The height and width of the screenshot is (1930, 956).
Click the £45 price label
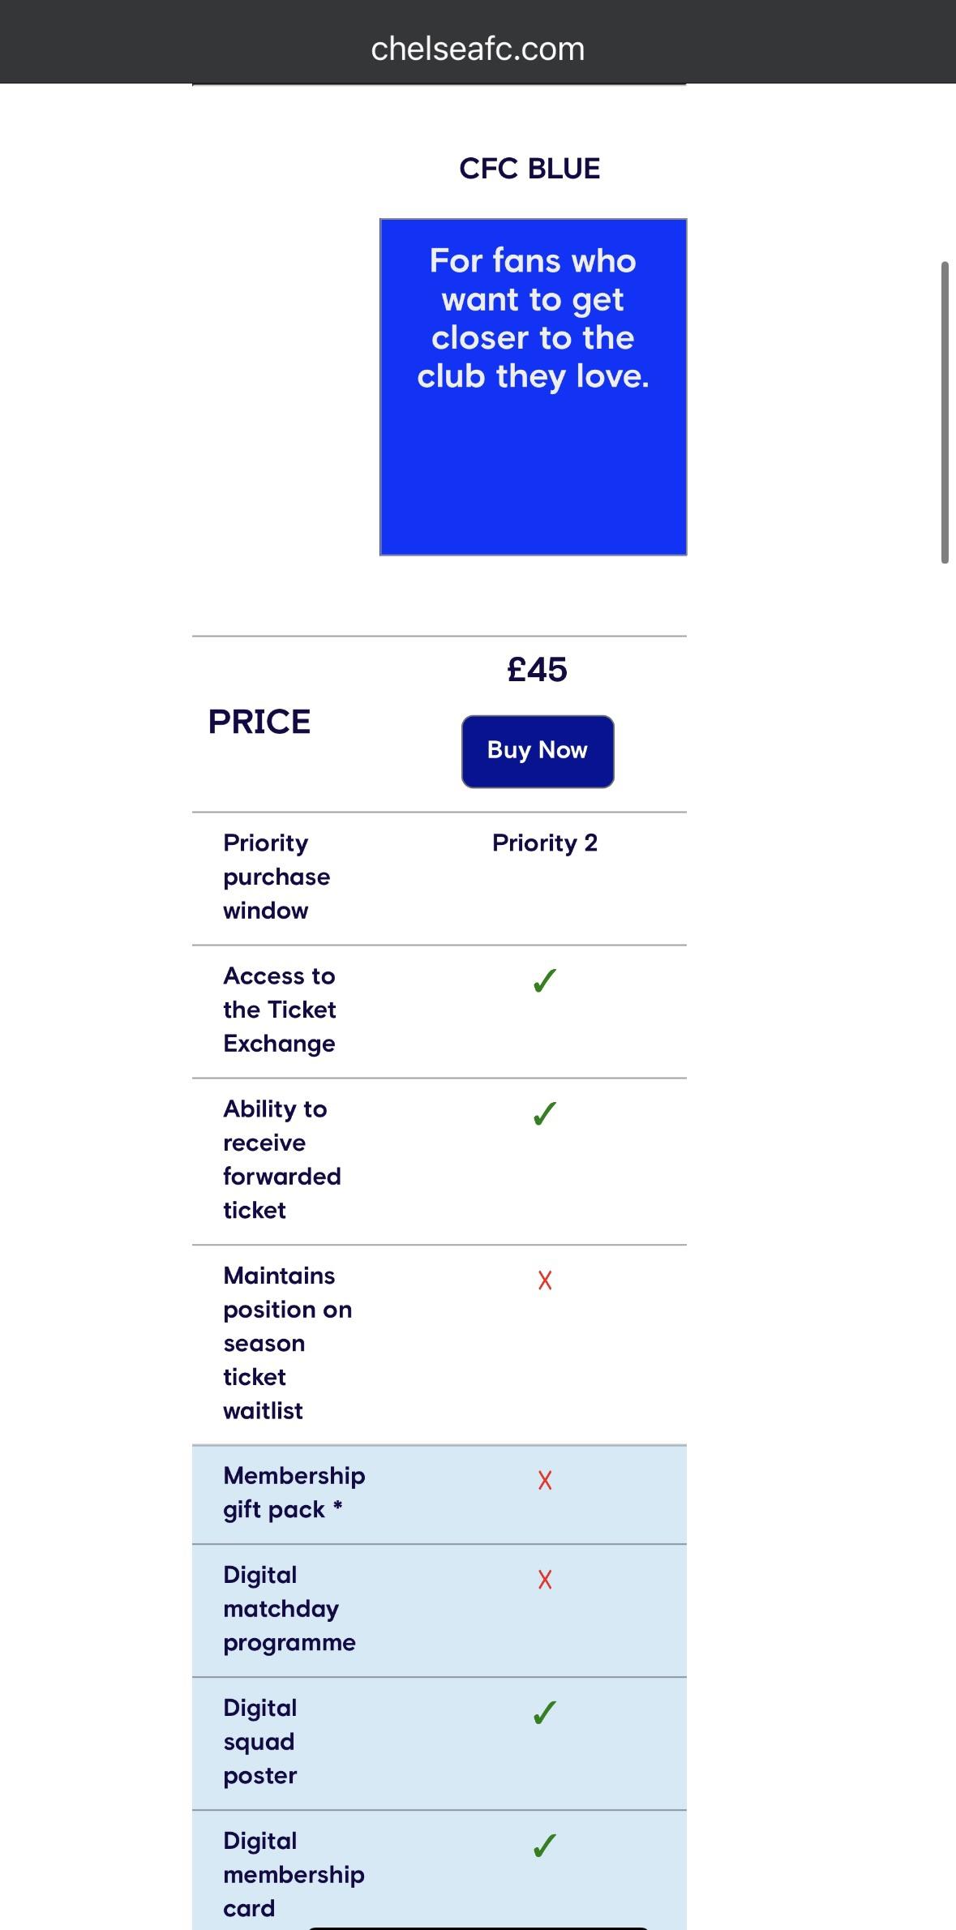click(537, 669)
